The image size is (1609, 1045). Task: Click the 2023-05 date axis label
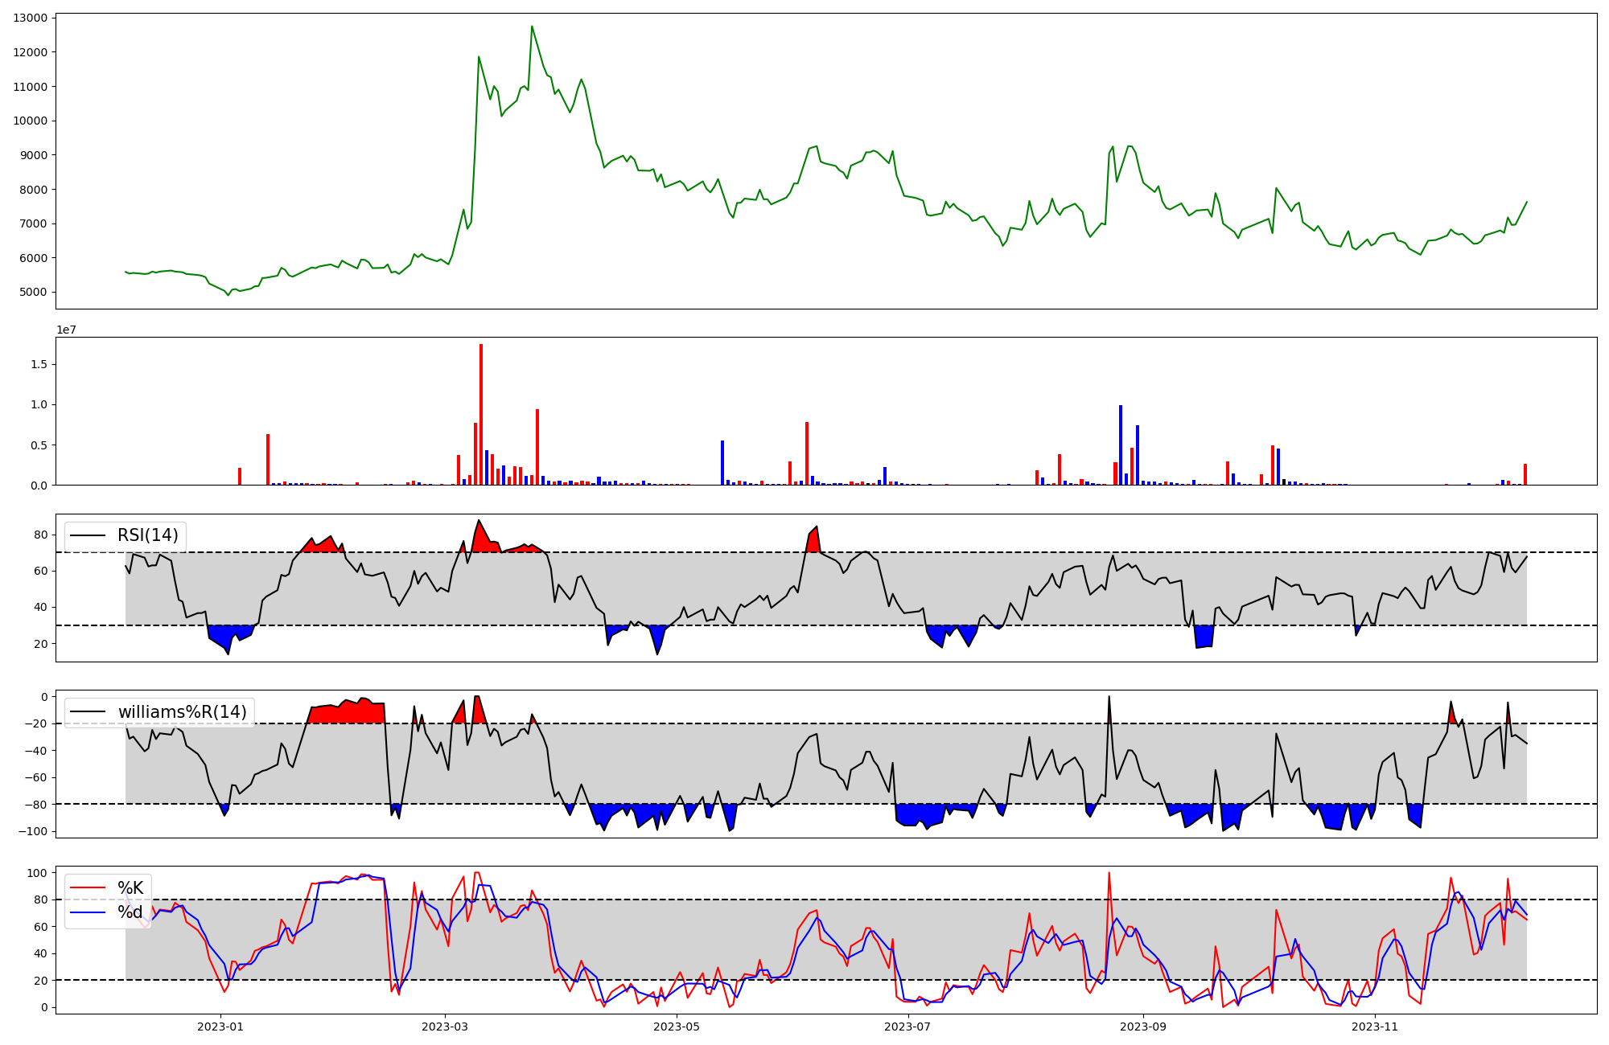[677, 1027]
